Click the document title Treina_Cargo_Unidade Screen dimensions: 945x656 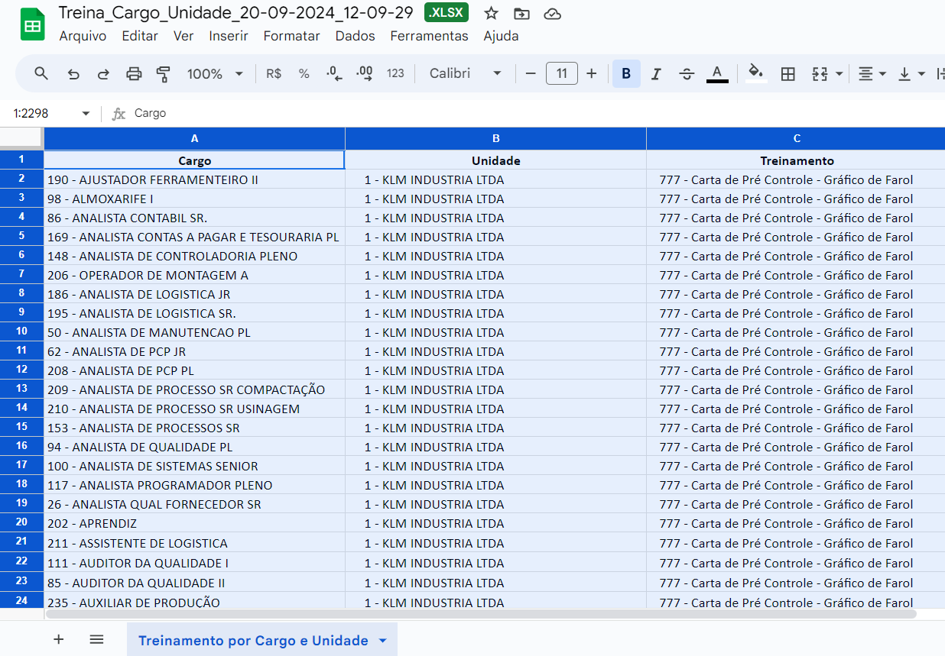(x=235, y=13)
